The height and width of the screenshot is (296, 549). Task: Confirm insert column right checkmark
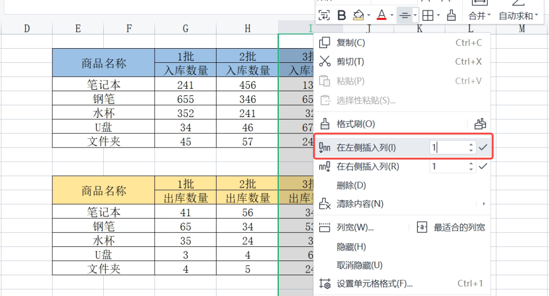tap(483, 166)
